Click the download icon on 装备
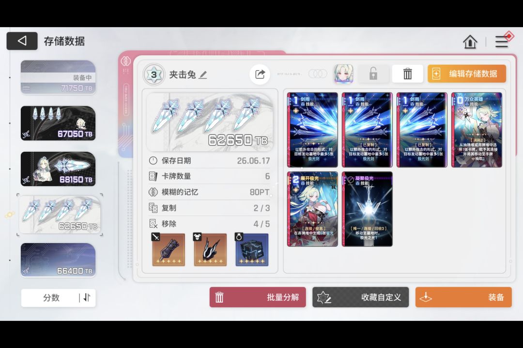 click(426, 297)
